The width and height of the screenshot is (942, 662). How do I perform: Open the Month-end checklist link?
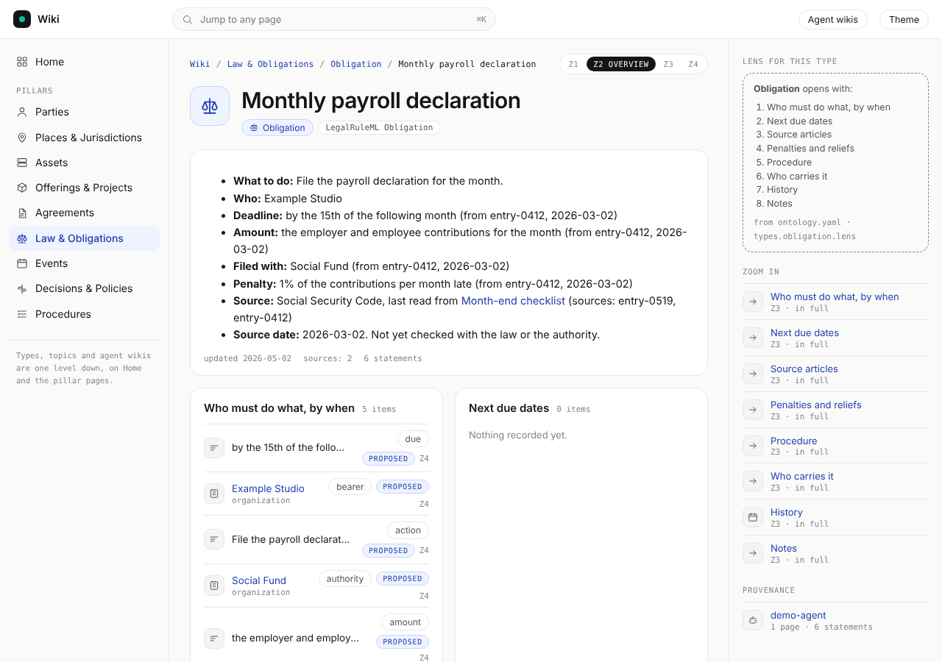pos(513,301)
